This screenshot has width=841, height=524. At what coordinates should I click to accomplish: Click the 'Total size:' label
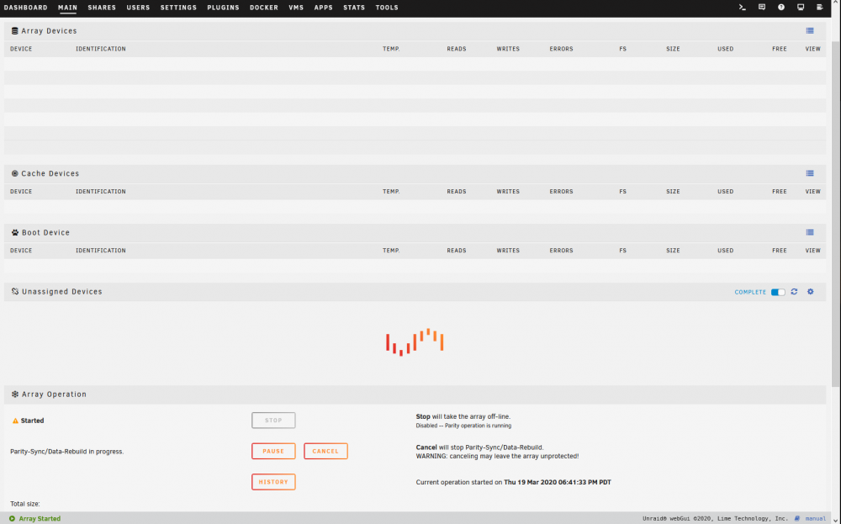pos(25,504)
